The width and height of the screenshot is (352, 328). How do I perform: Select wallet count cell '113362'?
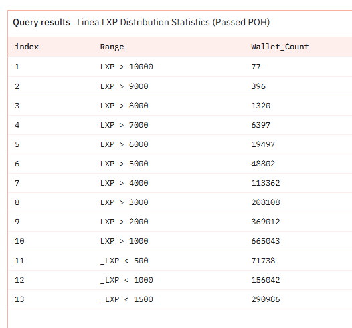point(266,183)
